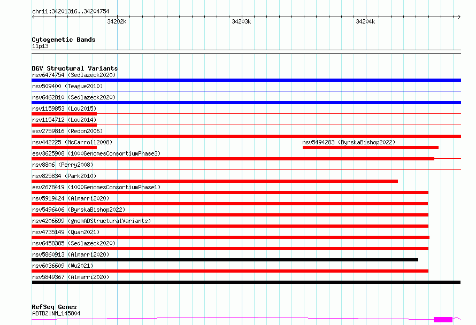The image size is (476, 325).
Task: Click the blue bar under nsv6462810
Action: tap(246, 103)
